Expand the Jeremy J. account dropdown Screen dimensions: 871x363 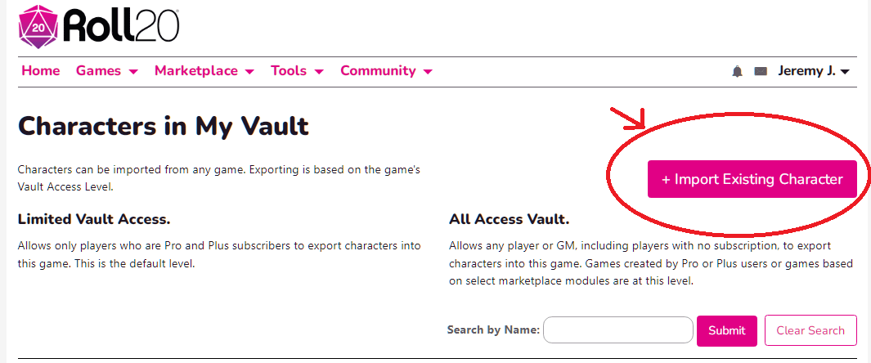click(814, 71)
